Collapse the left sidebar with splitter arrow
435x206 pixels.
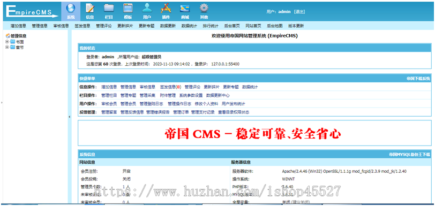click(x=69, y=117)
